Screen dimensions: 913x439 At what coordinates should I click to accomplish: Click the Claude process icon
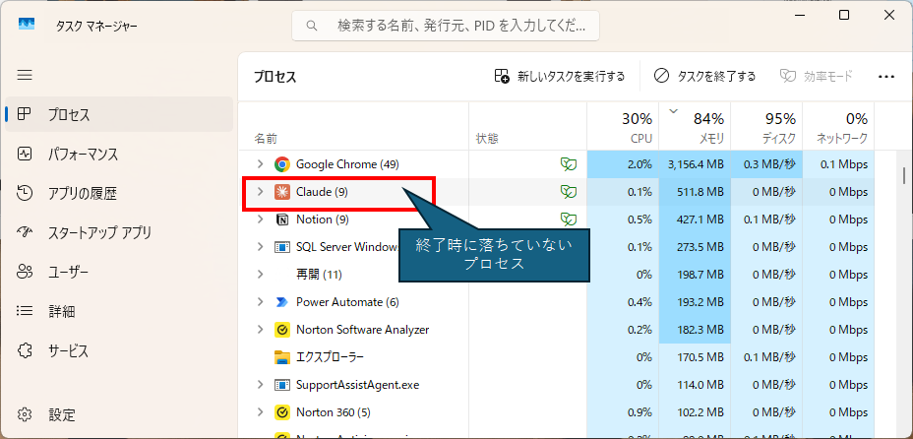[282, 192]
